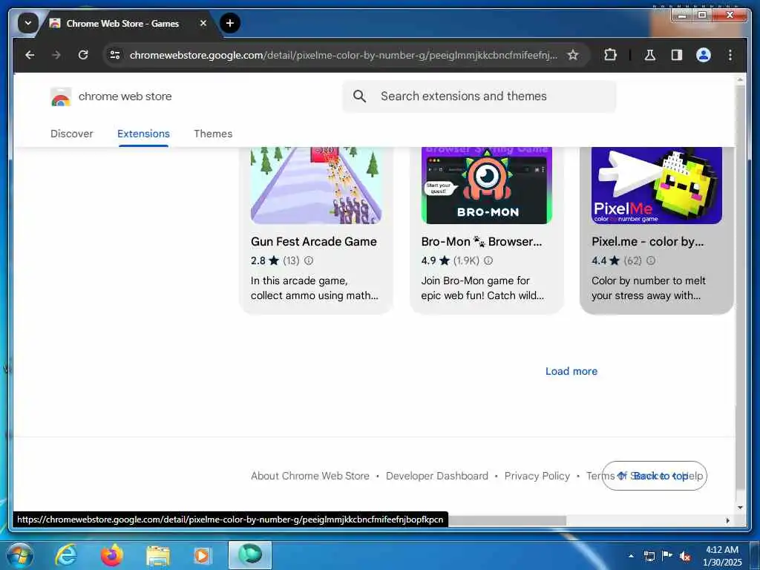Screen dimensions: 760x570
Task: Click the Gun Fest description text
Action: (315, 288)
